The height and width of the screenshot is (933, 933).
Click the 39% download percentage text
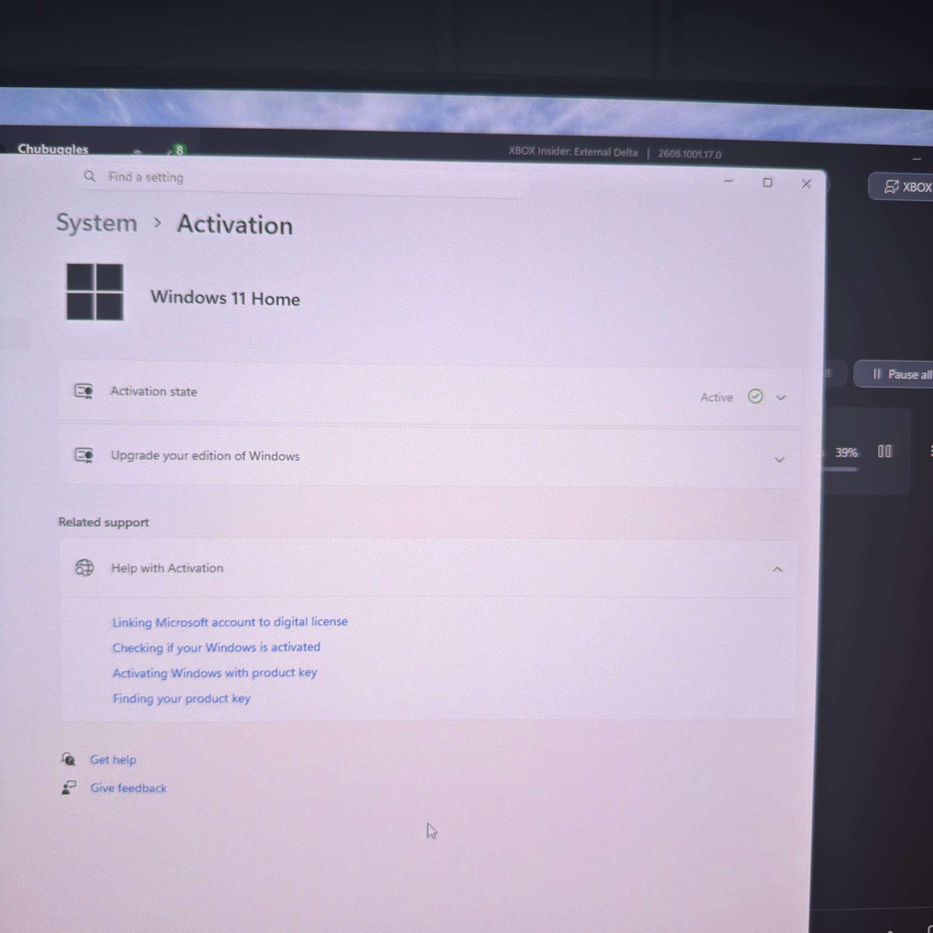coord(846,452)
